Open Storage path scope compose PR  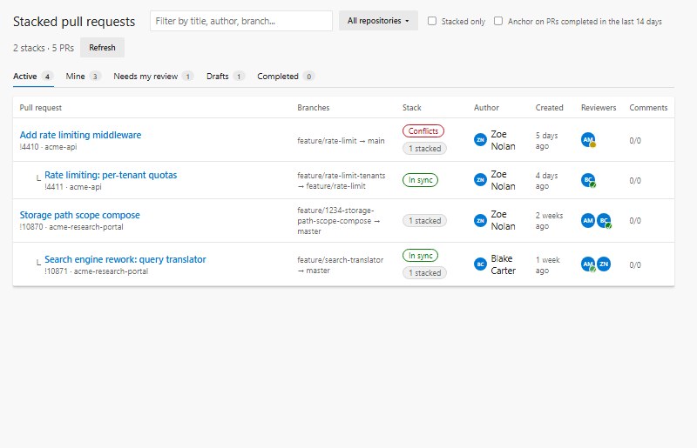(x=79, y=215)
